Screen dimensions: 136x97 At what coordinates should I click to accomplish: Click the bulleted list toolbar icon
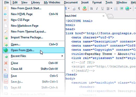click(x=116, y=8)
